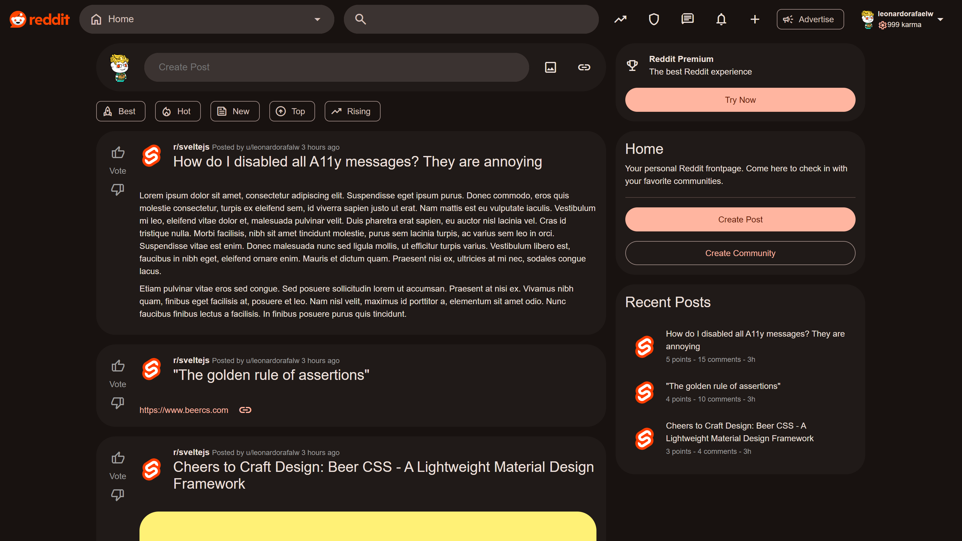Click the shield/moderator icon

pyautogui.click(x=654, y=19)
